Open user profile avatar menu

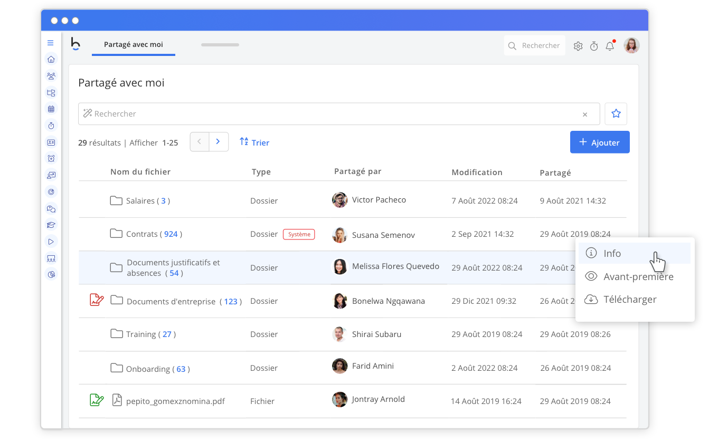[631, 46]
